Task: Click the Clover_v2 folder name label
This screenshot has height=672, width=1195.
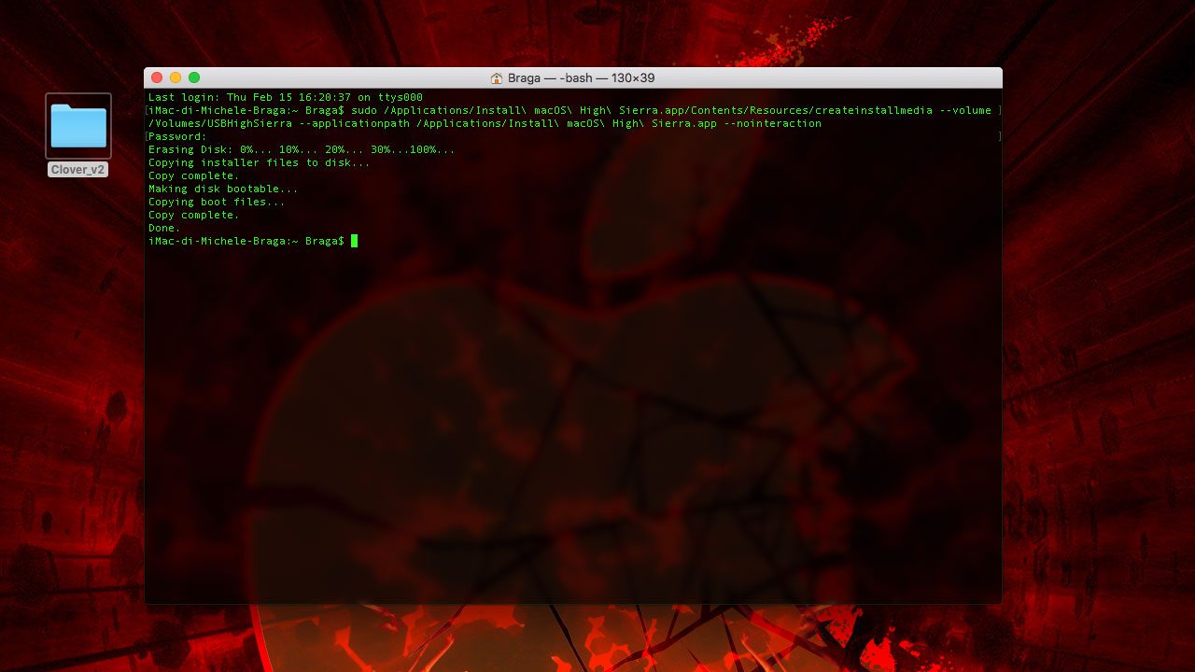Action: click(78, 170)
